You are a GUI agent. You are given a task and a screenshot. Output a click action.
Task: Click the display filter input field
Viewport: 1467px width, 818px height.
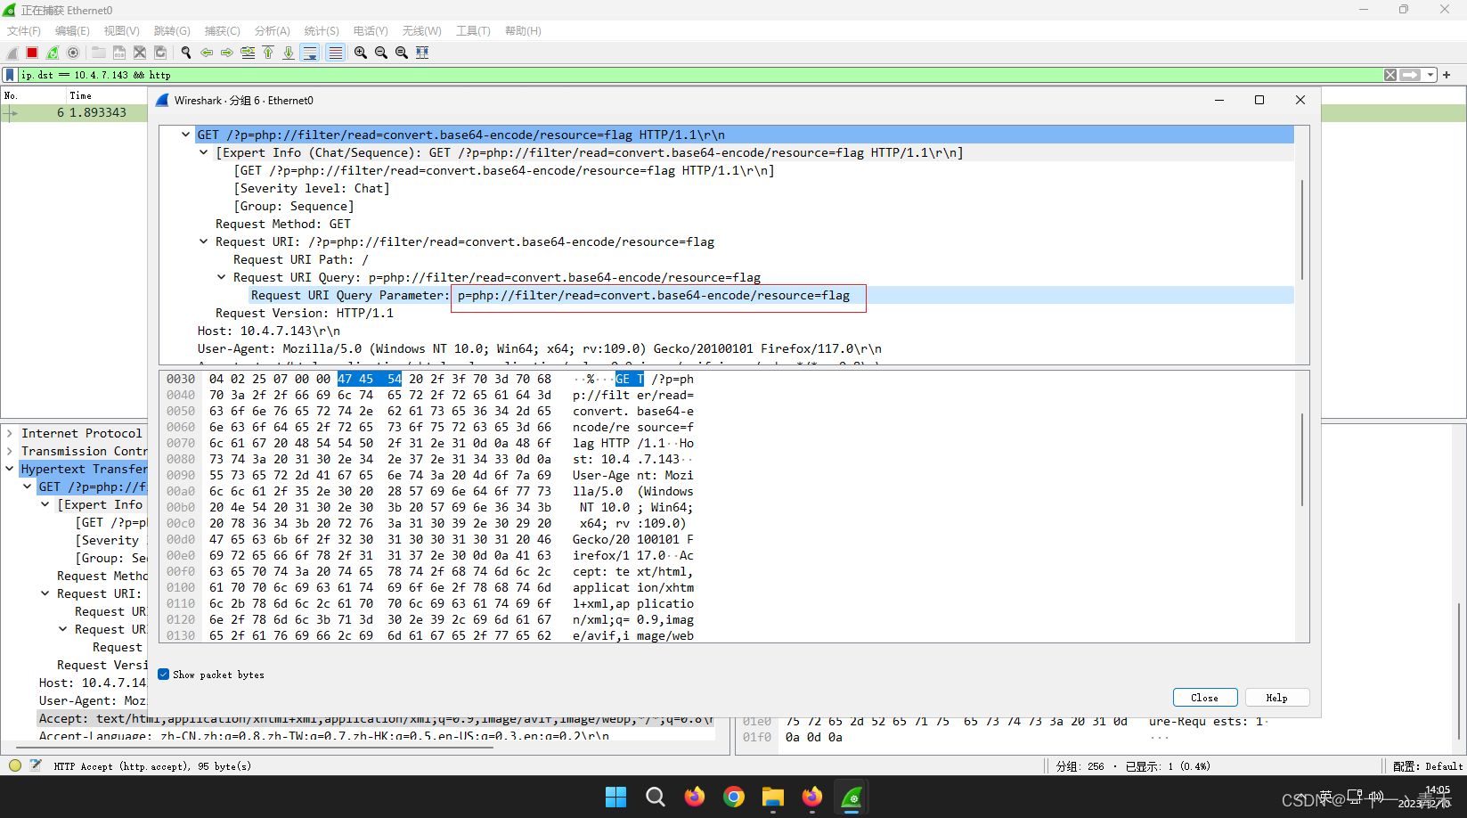700,75
